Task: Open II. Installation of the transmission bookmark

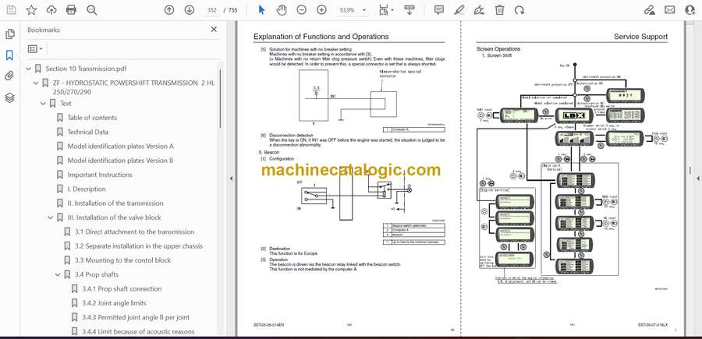Action: pos(115,203)
